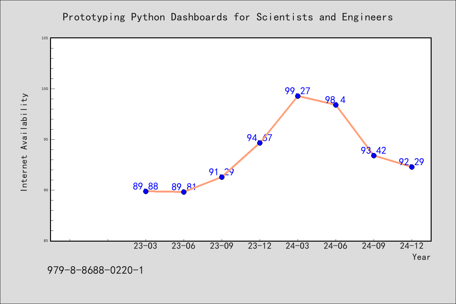Click the ISBN text 979-8-8688-0220-1
Screen dimensions: 456x304
click(x=95, y=270)
